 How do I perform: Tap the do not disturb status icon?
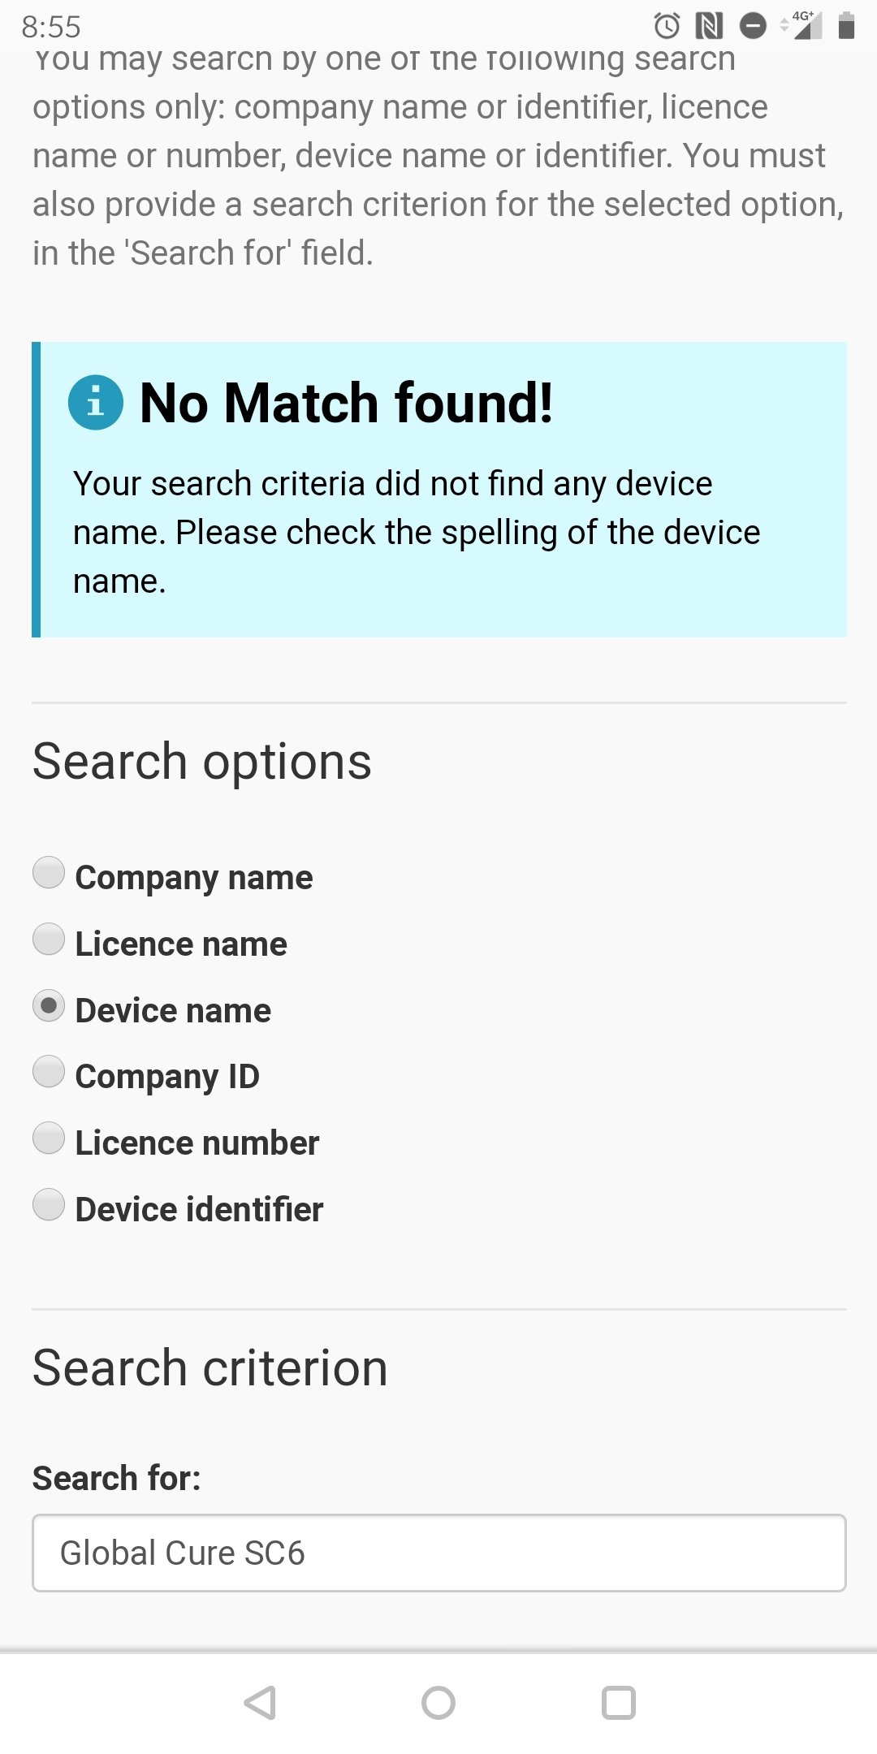pyautogui.click(x=753, y=26)
